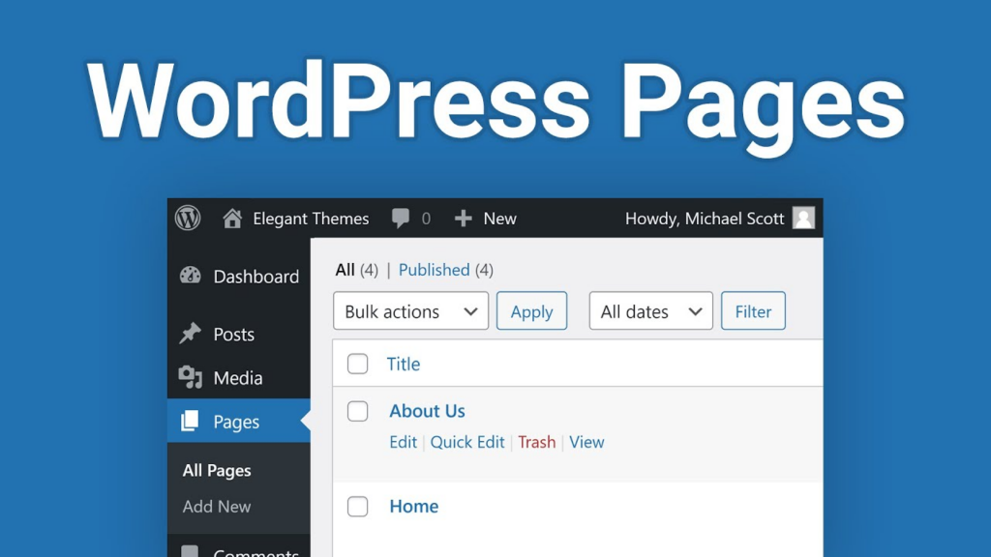The height and width of the screenshot is (557, 991).
Task: Click Michael Scott's profile avatar
Action: 802,219
